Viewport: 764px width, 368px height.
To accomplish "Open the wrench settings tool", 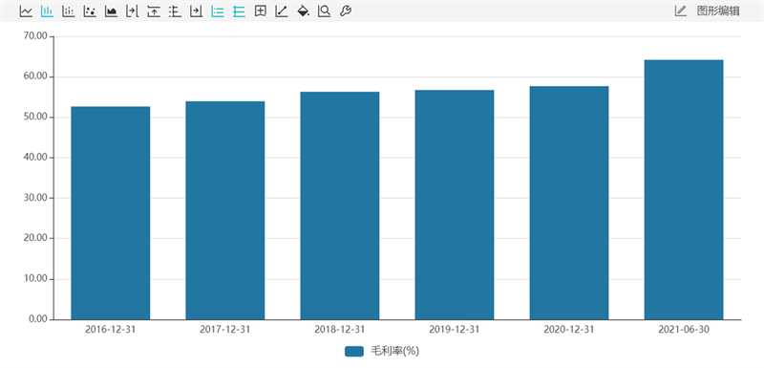I will click(346, 11).
